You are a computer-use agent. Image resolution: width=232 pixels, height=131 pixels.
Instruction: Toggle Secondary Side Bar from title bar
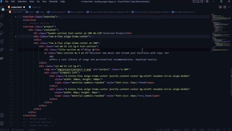pos(202,1)
